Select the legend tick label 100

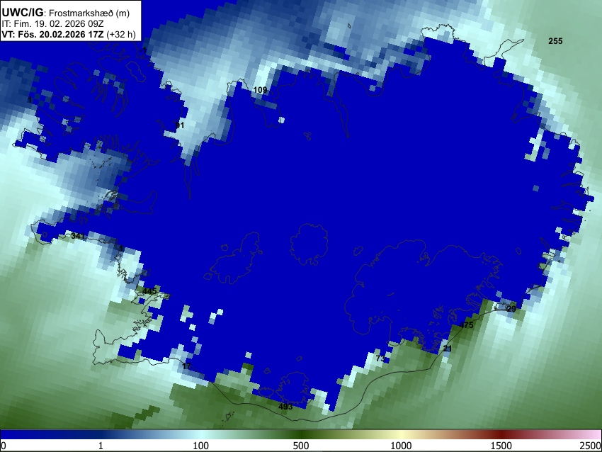point(200,446)
